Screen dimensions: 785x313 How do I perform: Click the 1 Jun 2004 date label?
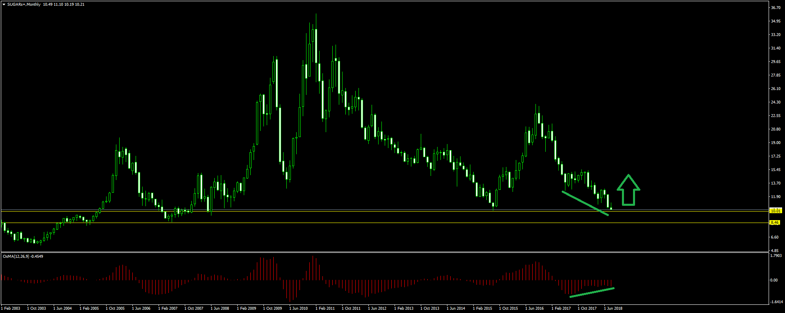(x=63, y=308)
